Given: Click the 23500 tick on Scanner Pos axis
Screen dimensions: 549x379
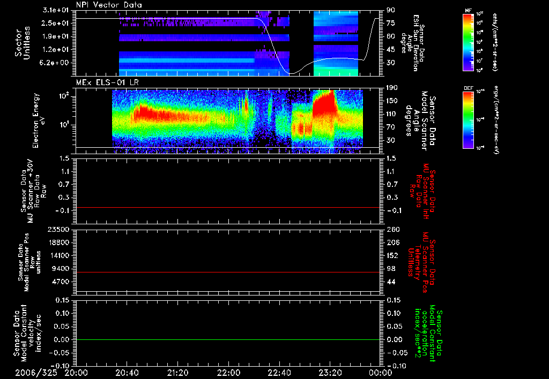Looking at the screenshot, I should 58,229.
